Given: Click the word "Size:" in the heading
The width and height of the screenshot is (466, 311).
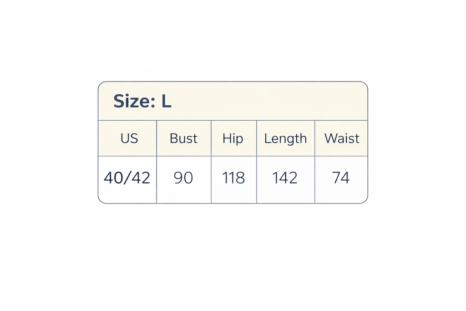Looking at the screenshot, I should [134, 101].
